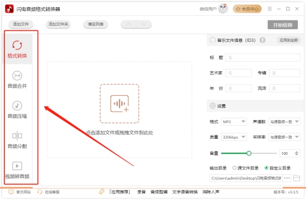Screen dimensions: 306x200
Task: Select the 格式转换 format conversion icon
Action: coord(17,45)
